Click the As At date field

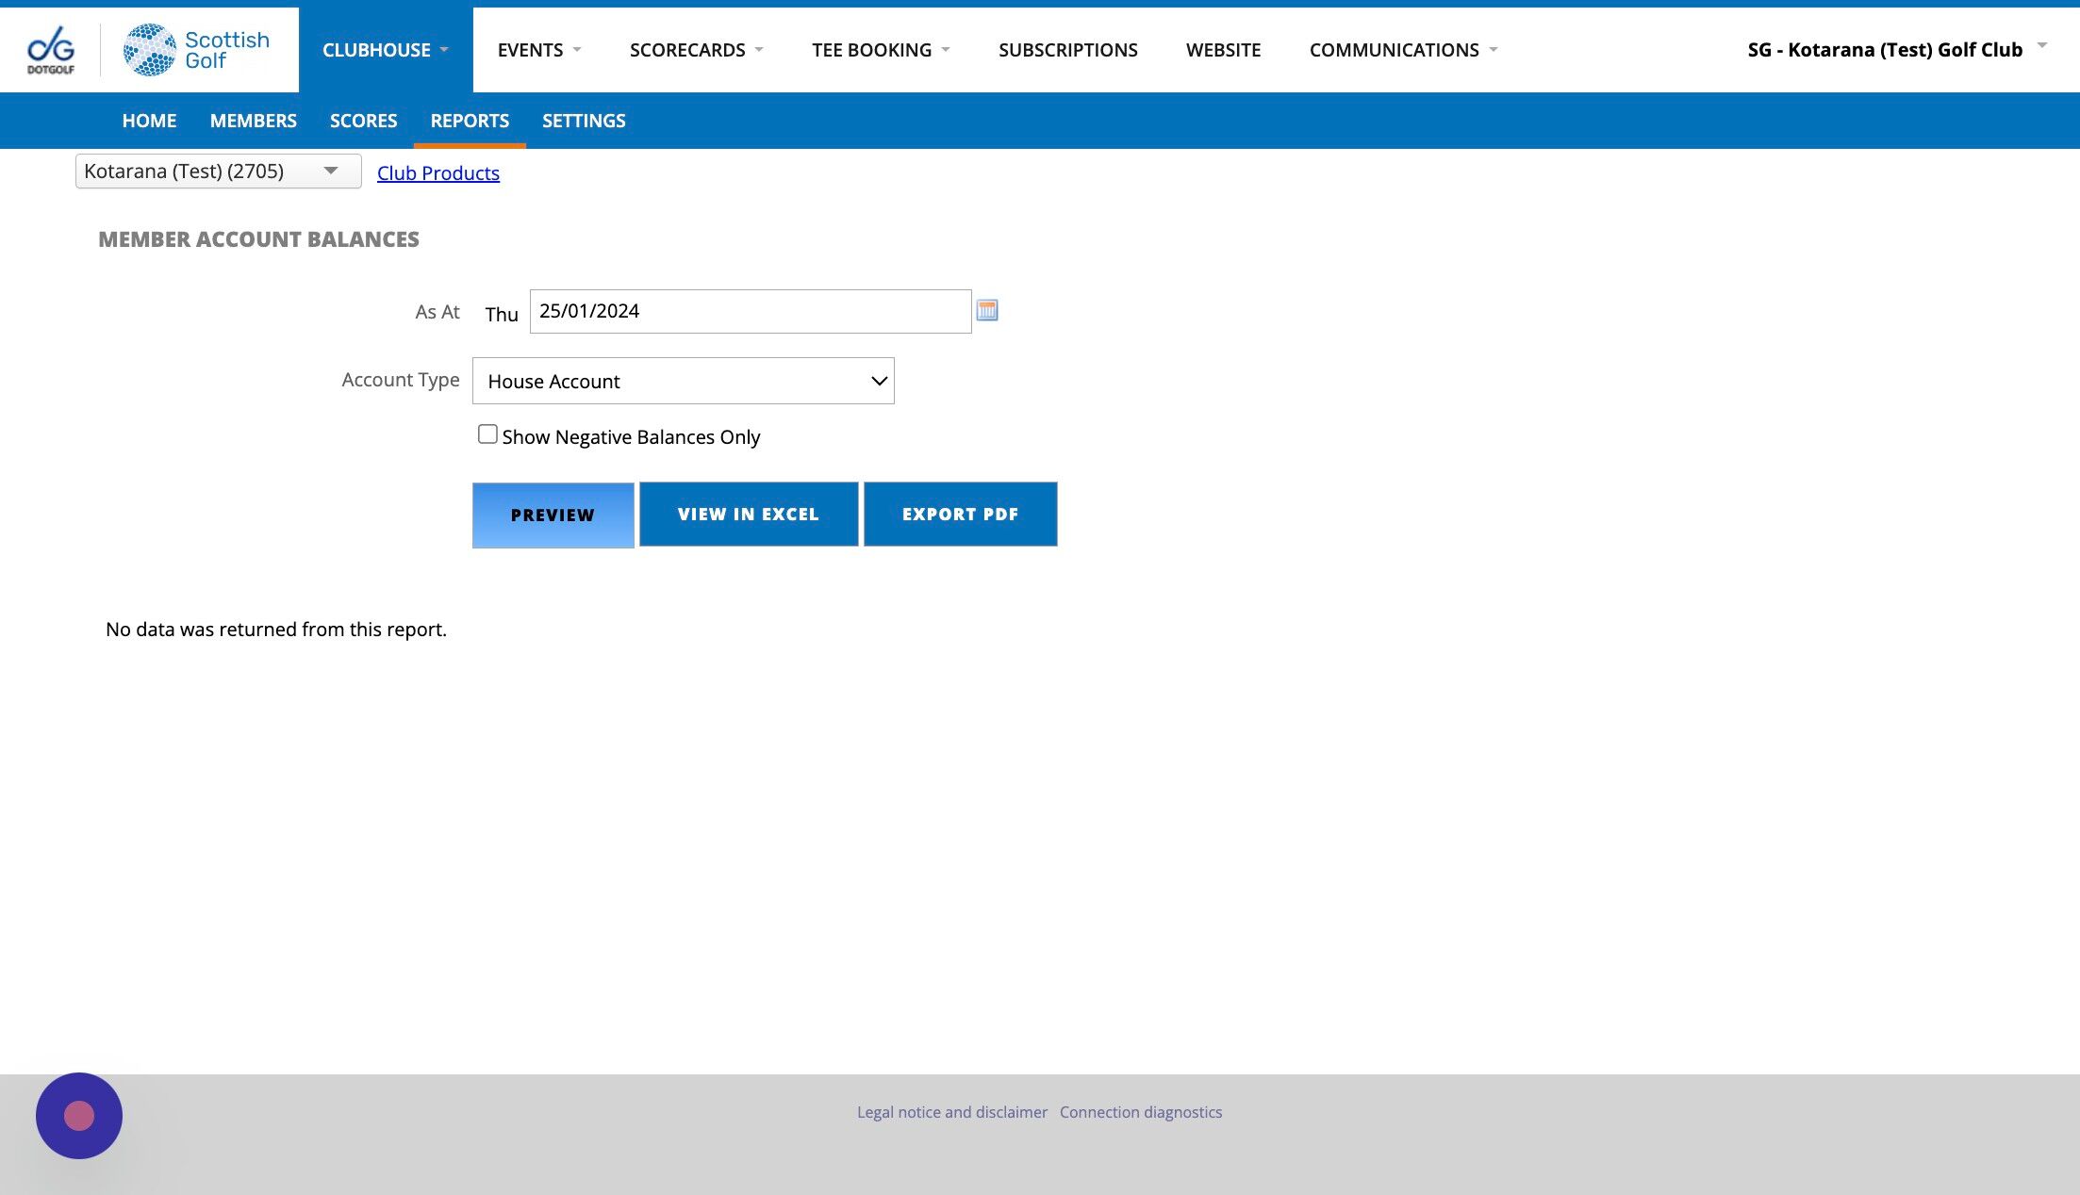pyautogui.click(x=750, y=311)
